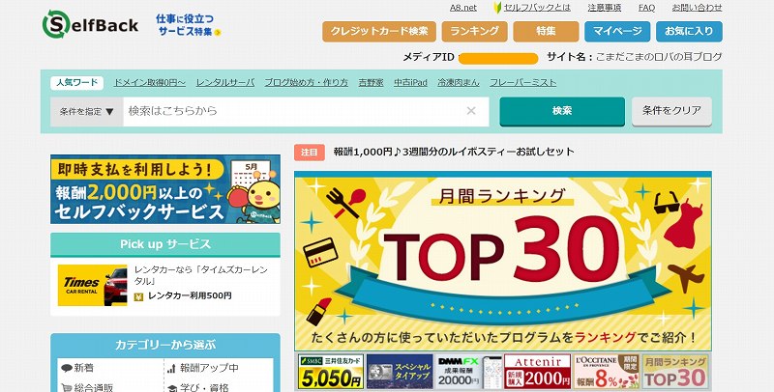Expand the 条件を指定 dropdown

point(87,112)
